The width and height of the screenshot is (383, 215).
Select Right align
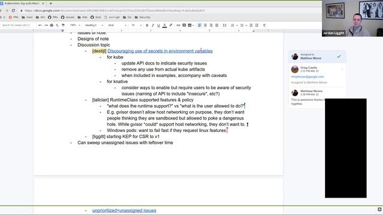(211, 25)
